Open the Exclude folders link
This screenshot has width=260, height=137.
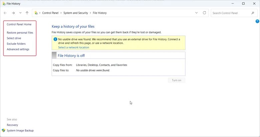click(16, 44)
